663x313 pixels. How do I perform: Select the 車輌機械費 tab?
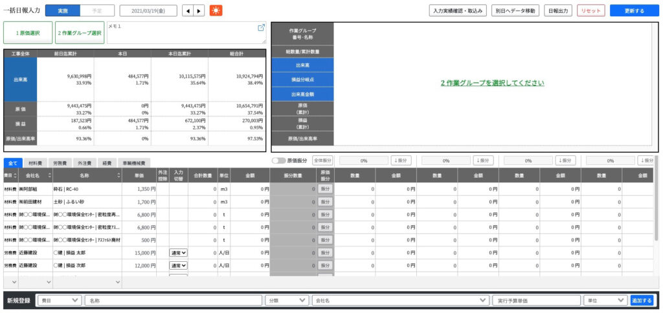[134, 163]
